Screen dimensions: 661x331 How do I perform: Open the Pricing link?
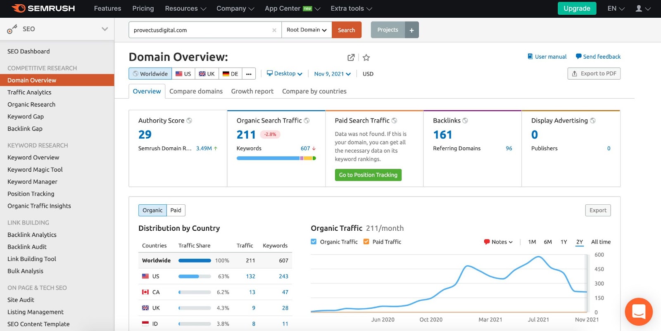143,9
